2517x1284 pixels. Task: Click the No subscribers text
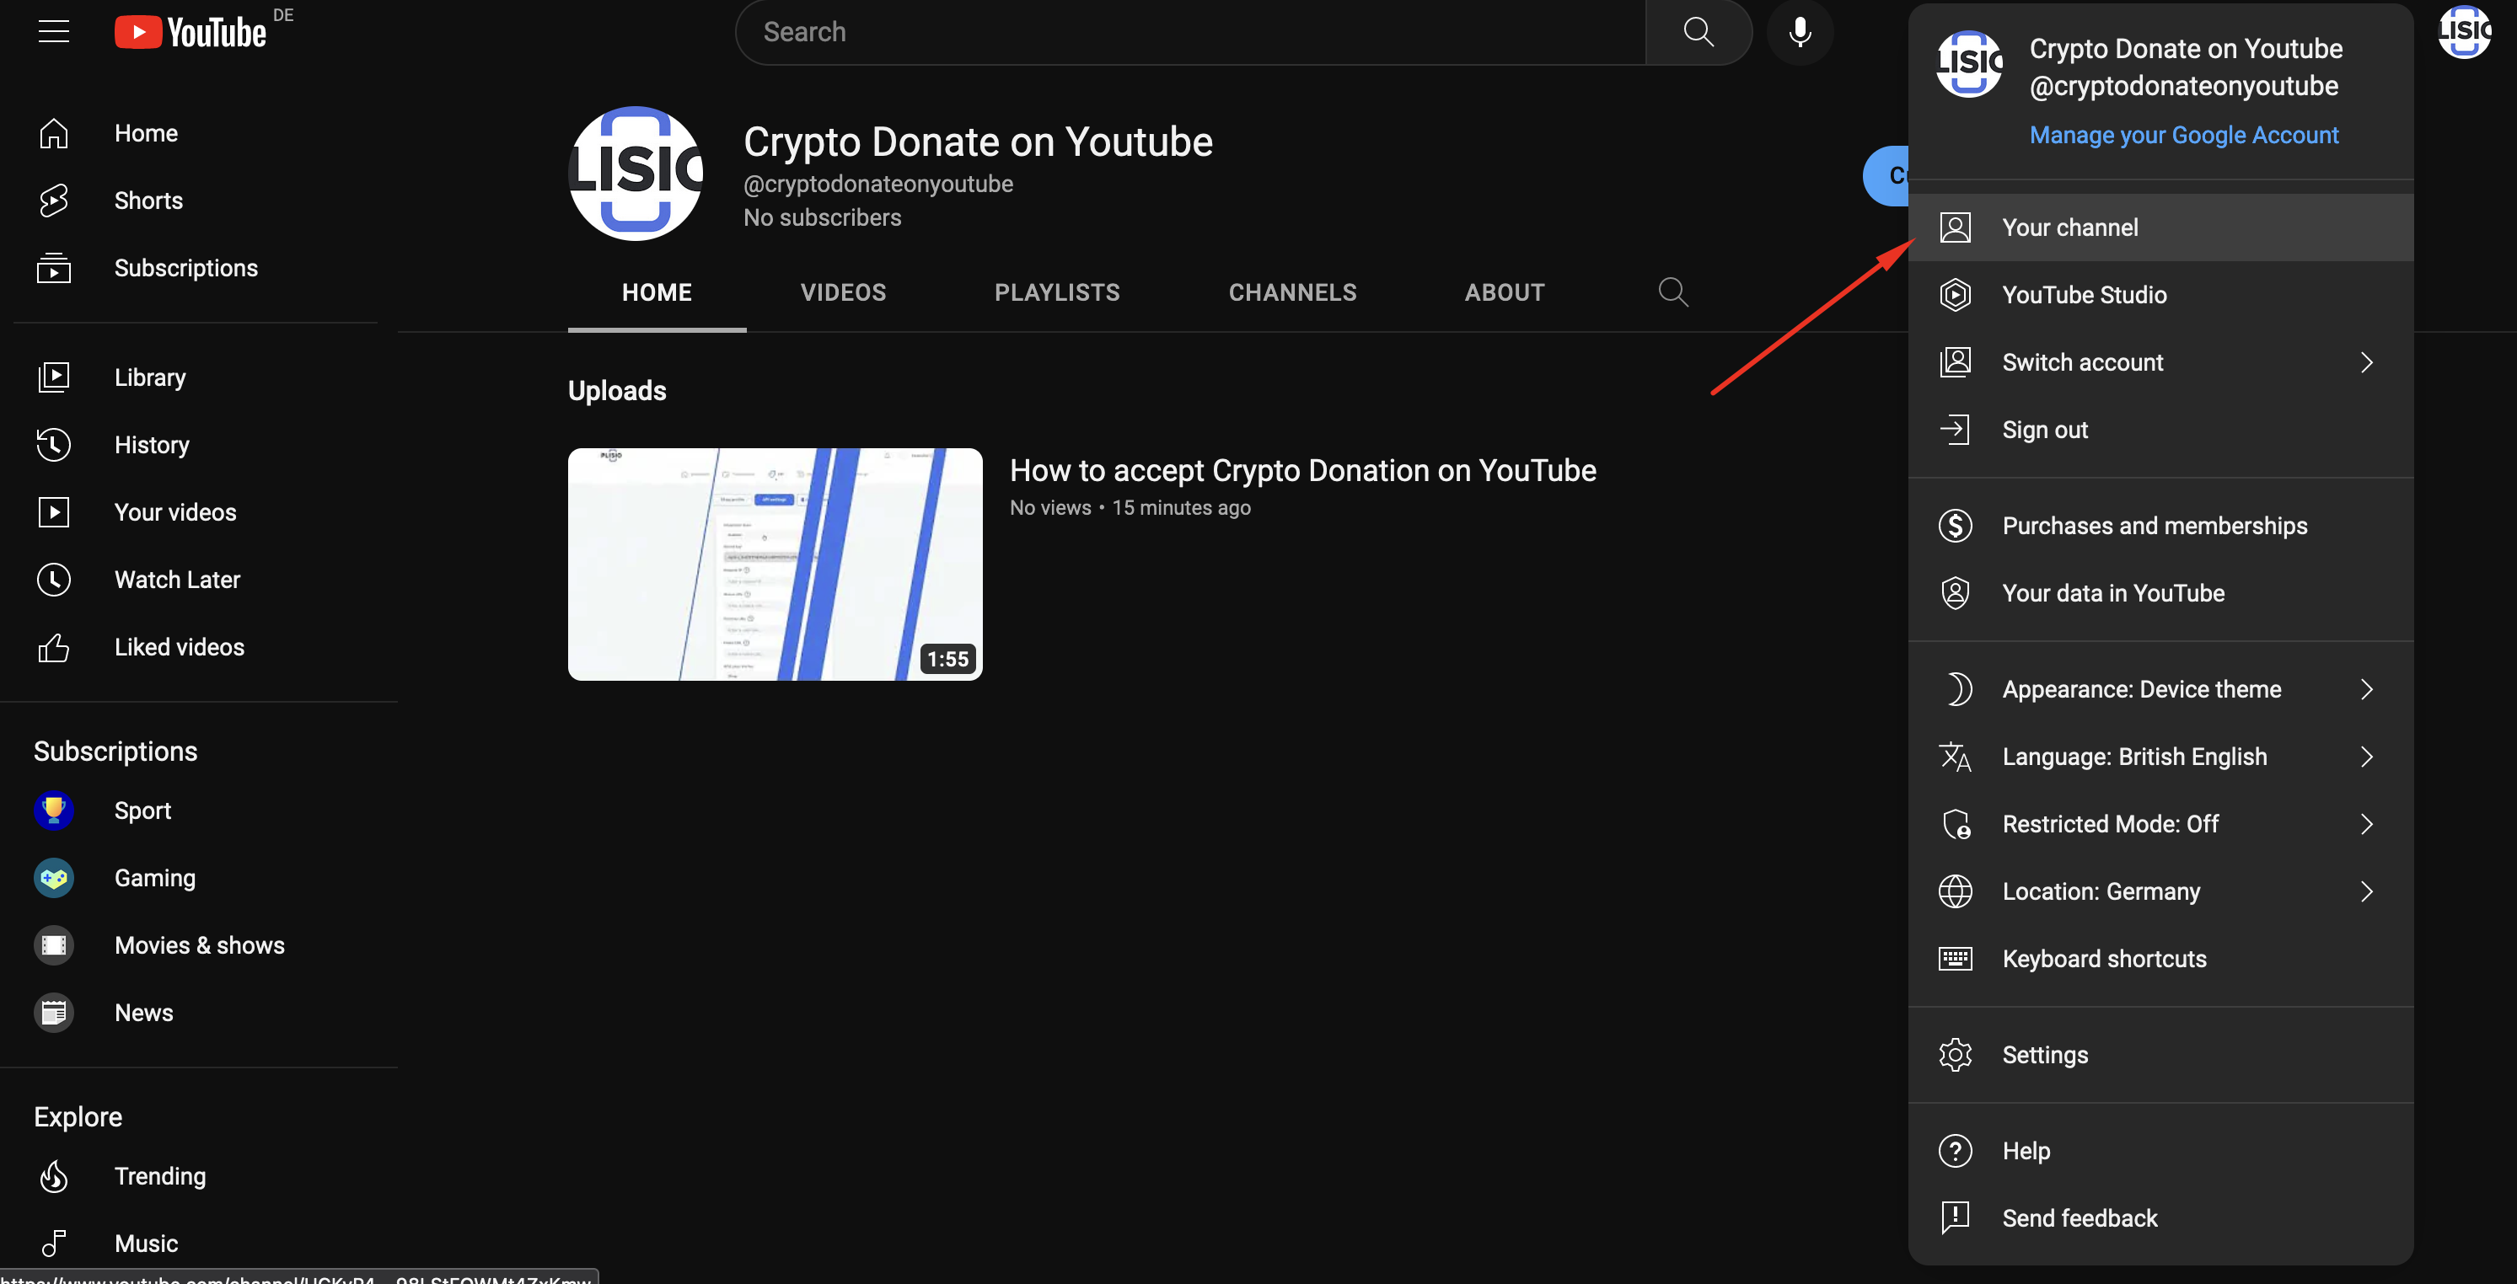(x=822, y=217)
